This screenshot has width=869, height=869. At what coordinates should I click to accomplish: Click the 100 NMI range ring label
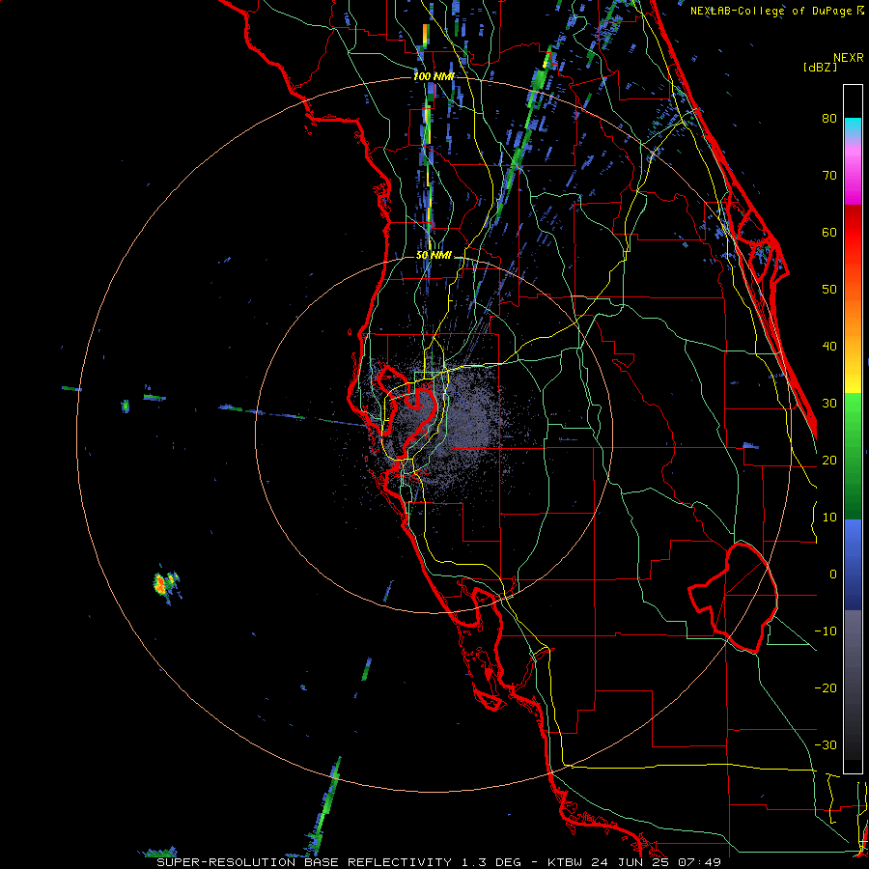(434, 76)
